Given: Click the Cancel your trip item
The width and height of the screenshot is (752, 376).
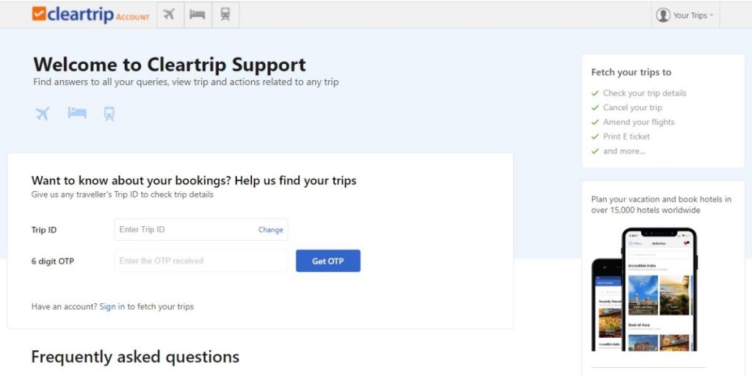Looking at the screenshot, I should [x=632, y=108].
